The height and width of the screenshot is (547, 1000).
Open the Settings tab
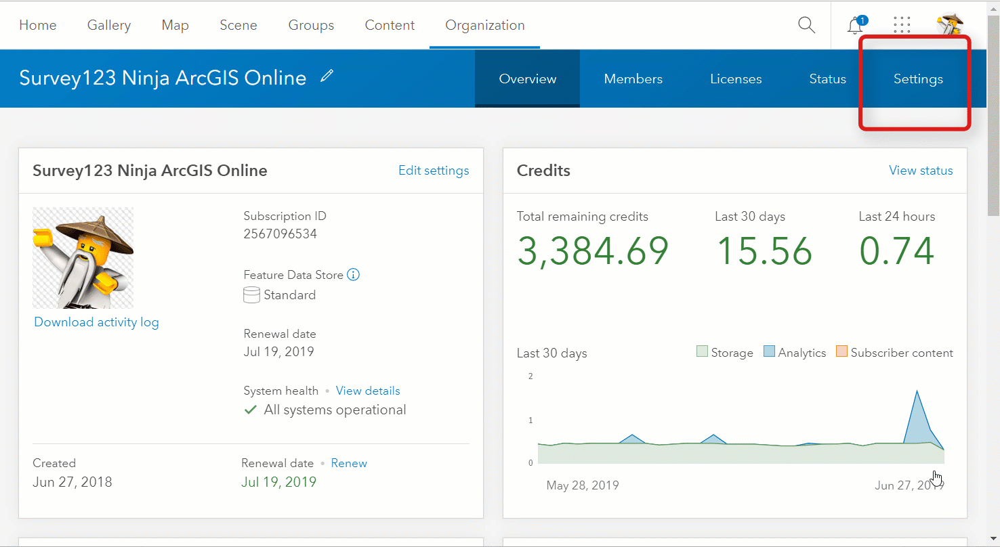point(917,79)
